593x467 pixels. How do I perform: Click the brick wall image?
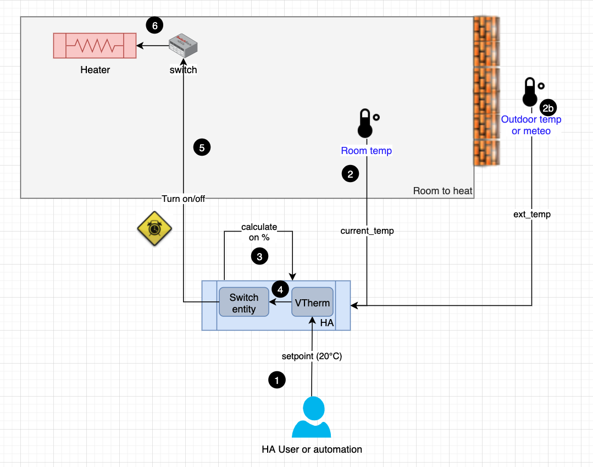(x=486, y=91)
